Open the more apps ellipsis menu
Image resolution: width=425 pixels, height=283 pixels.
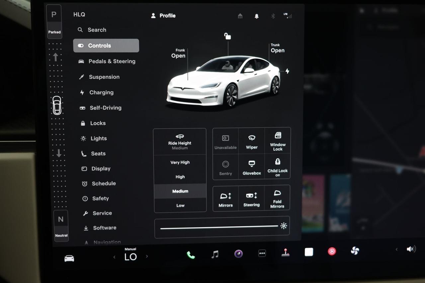262,253
